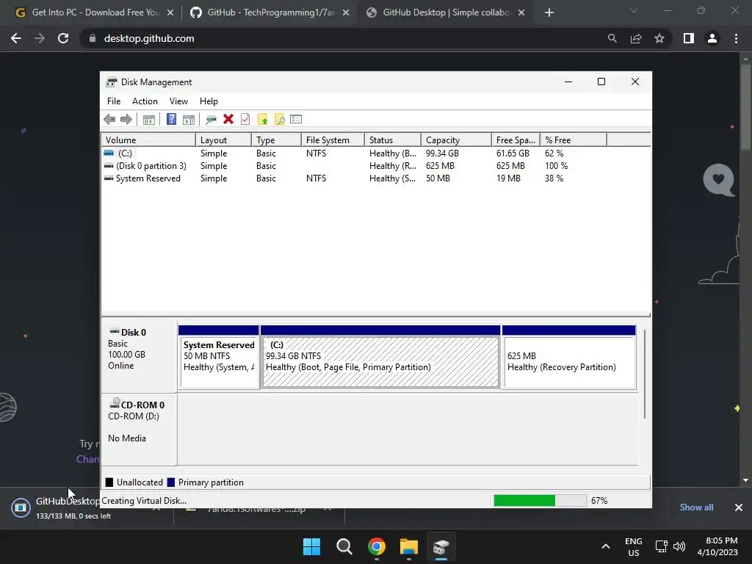Click the CD-ROM 0 label panel

tap(139, 429)
